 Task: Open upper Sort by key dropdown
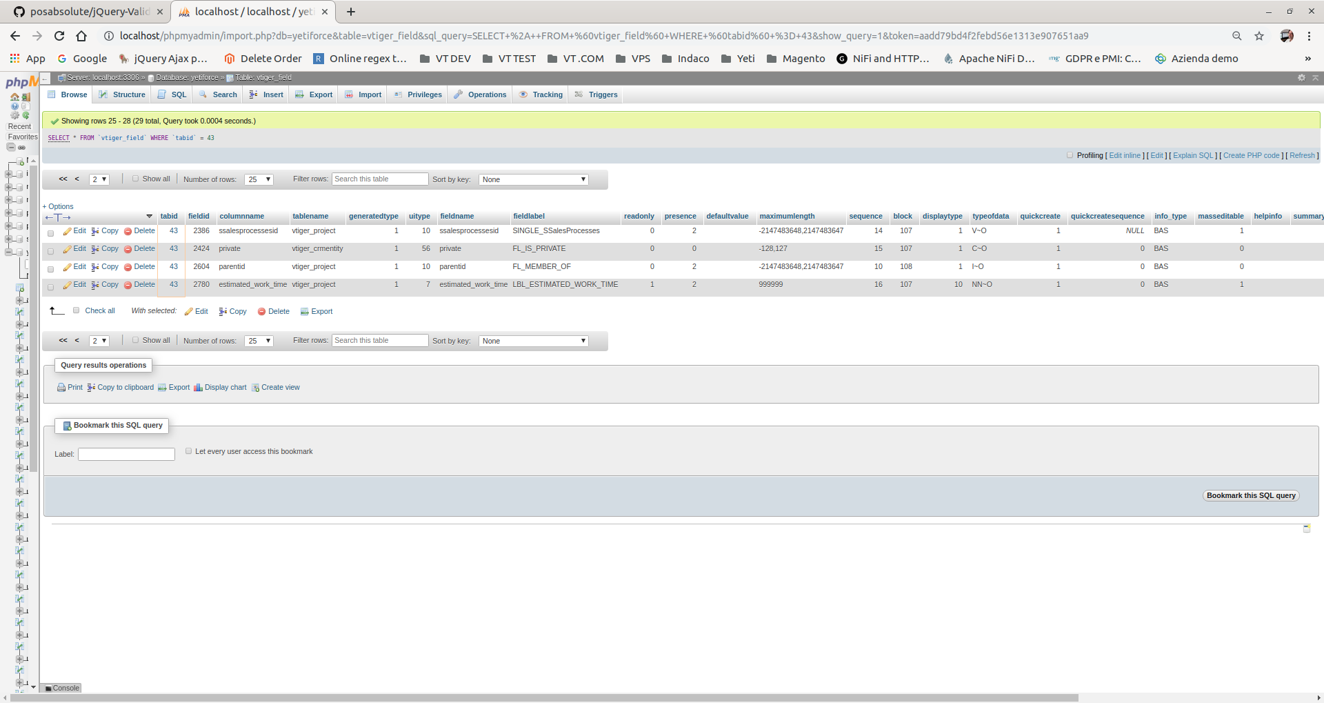[x=534, y=179]
